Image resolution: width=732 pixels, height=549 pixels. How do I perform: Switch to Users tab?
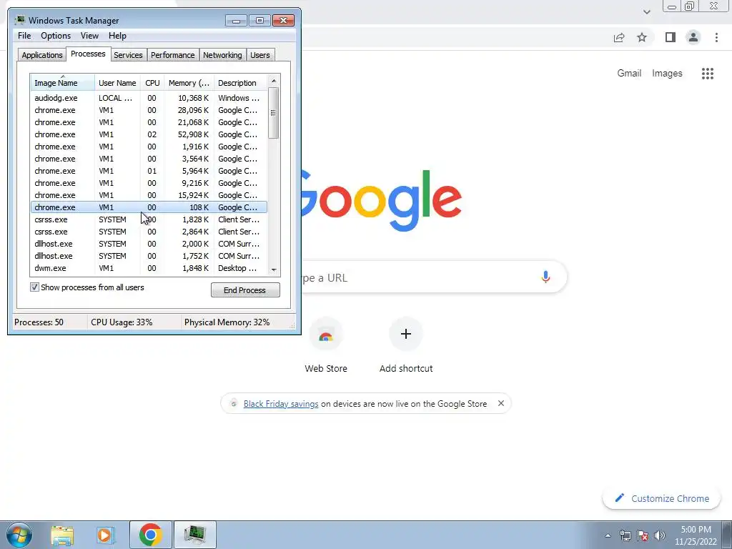coord(259,55)
